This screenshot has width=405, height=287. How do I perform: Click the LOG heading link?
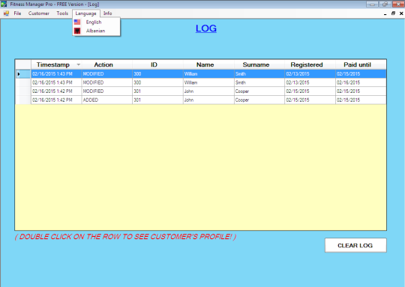[x=206, y=28]
